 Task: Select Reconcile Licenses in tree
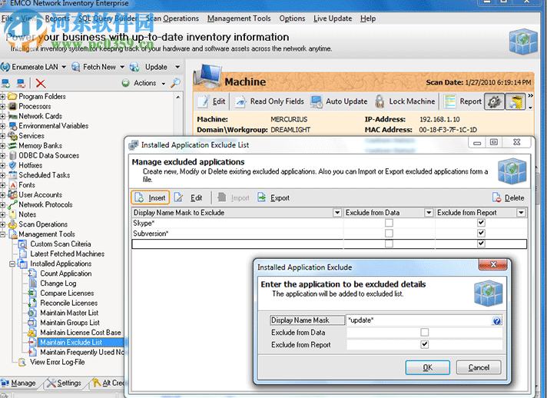coord(68,303)
